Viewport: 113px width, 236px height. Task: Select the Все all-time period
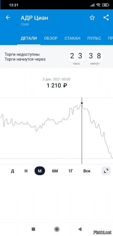point(87,171)
